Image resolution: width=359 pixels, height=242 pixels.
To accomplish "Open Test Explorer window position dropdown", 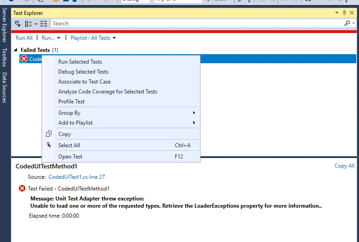I will [x=337, y=13].
